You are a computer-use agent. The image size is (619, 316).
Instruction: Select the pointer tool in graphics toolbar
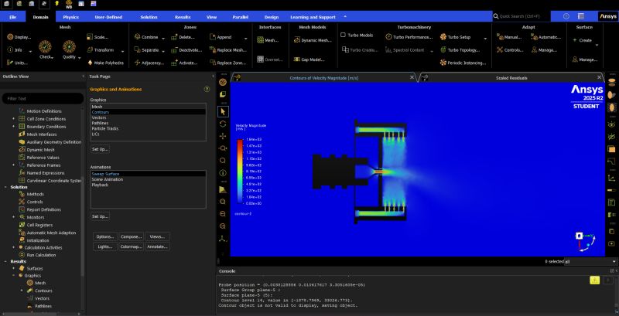[x=223, y=111]
